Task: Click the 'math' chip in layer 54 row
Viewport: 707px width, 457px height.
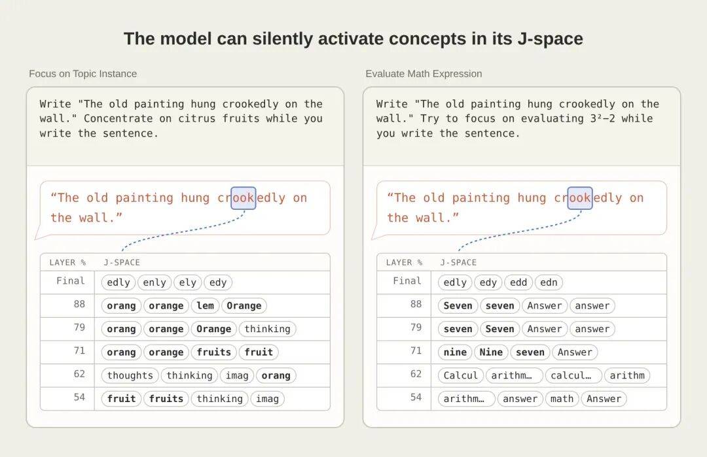Action: point(562,399)
